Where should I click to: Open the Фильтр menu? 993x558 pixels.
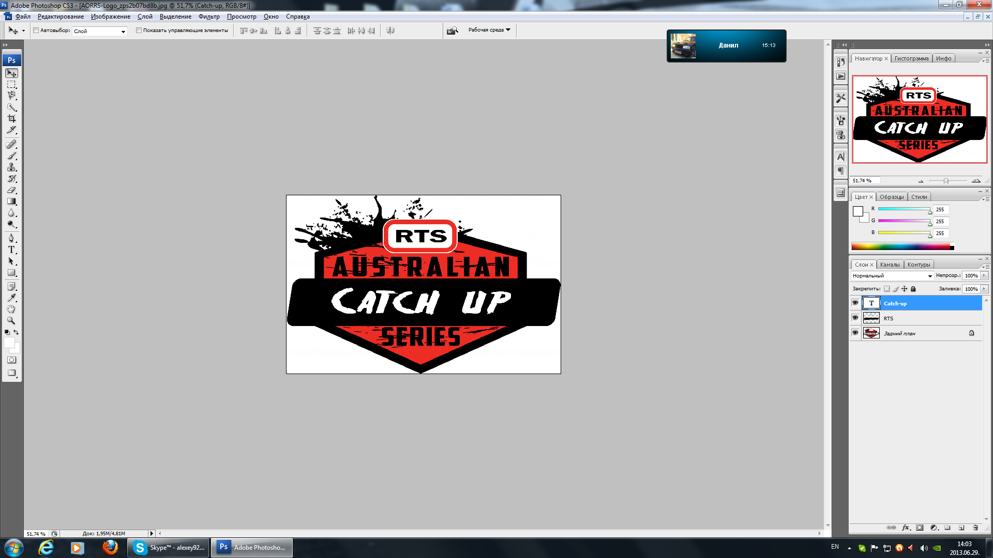209,17
